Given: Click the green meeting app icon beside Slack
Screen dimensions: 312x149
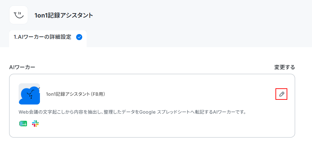Looking at the screenshot, I should [x=23, y=124].
